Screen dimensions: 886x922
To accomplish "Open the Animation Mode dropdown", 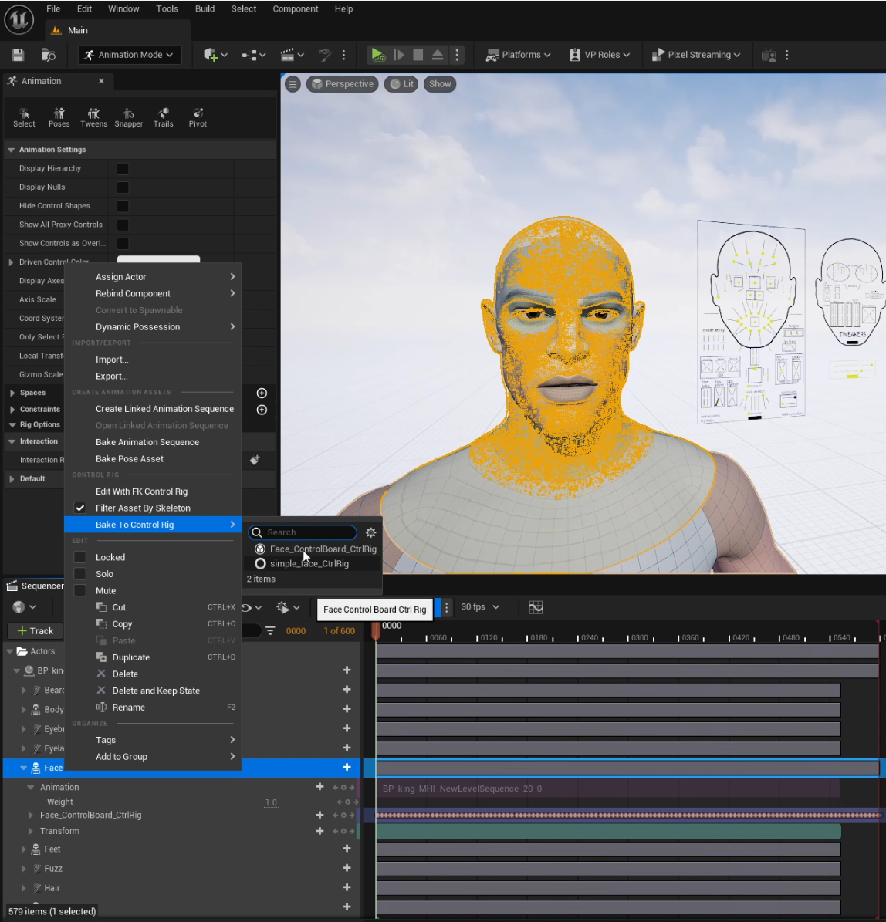I will 130,55.
